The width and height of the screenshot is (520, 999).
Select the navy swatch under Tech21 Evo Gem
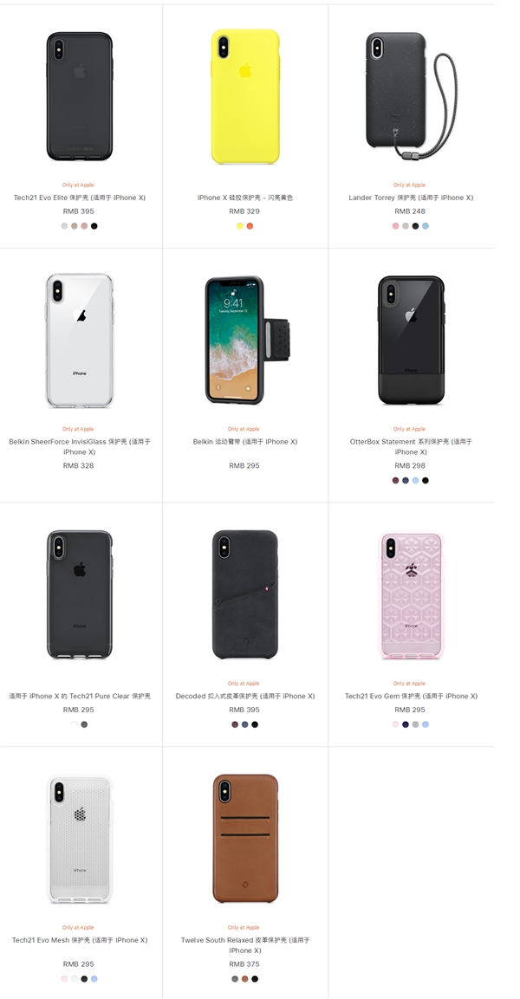pos(403,723)
